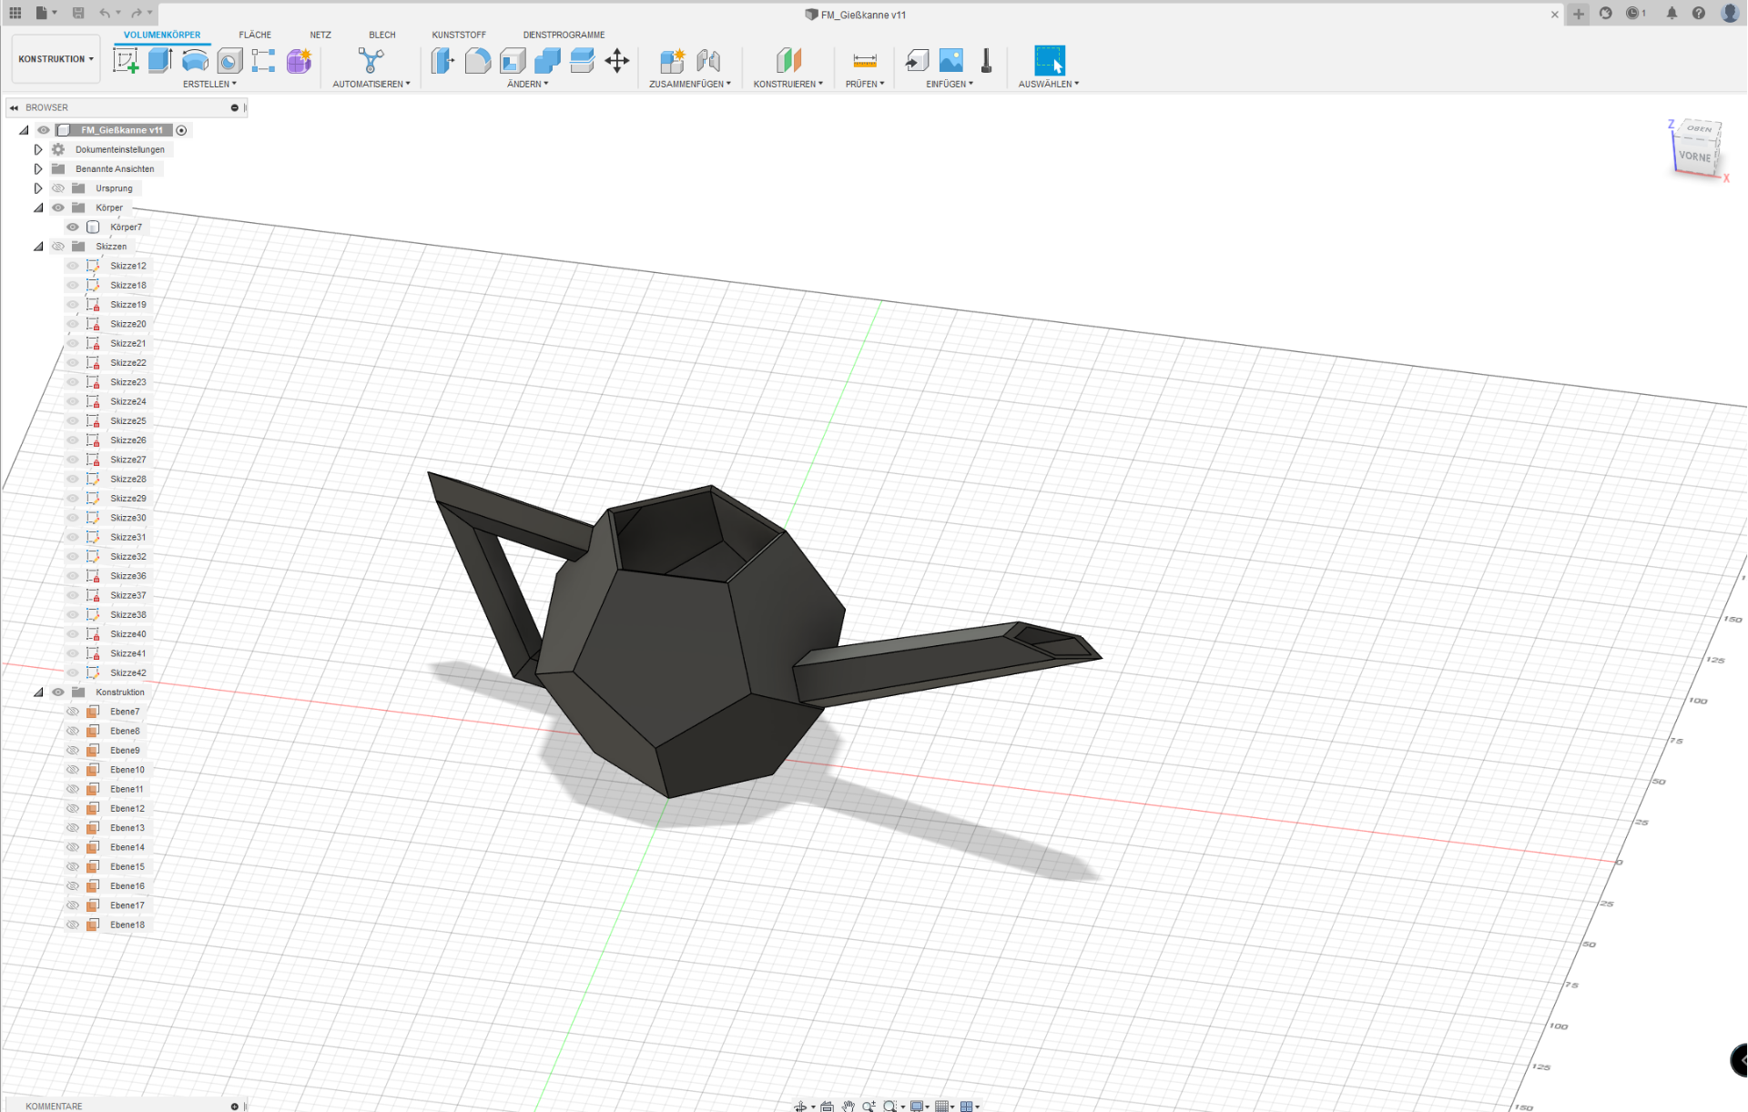Switch to the FLÄCHE tab
Screen dimensions: 1748x1112
(x=255, y=35)
